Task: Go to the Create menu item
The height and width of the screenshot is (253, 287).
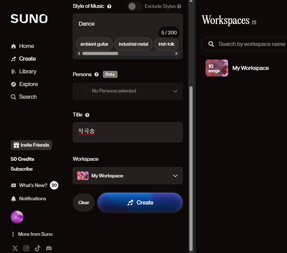Action: point(23,59)
